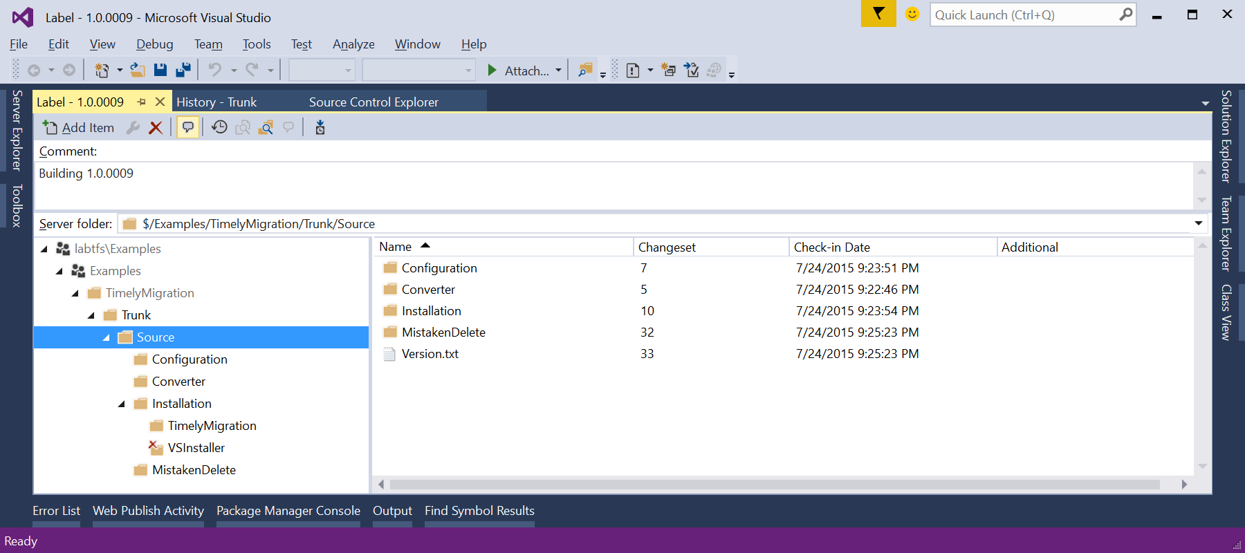
Task: Collapse the Source tree node
Action: pyautogui.click(x=107, y=337)
